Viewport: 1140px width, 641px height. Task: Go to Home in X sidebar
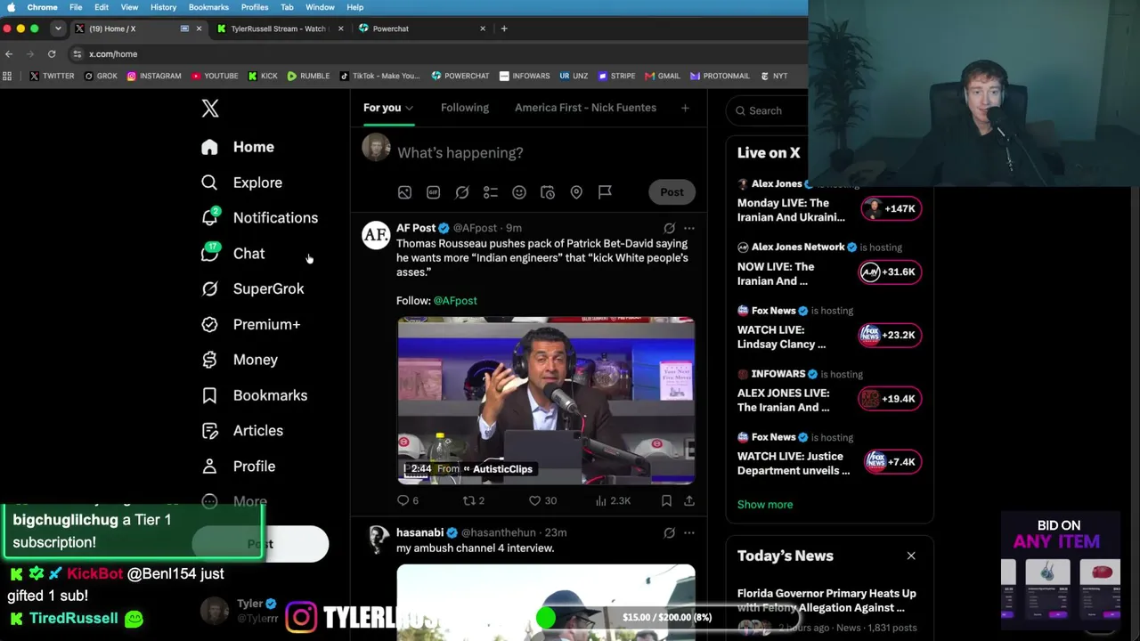pos(238,147)
